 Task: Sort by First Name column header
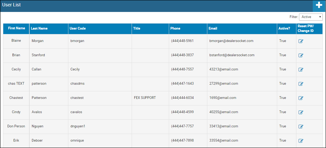16,29
